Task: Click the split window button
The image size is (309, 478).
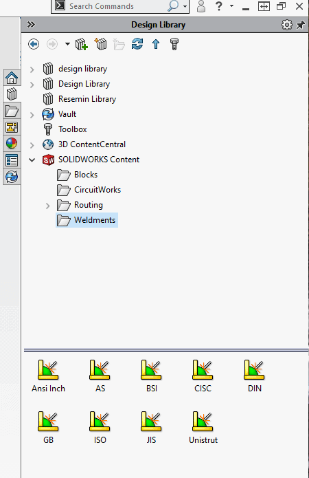Action: [x=264, y=6]
